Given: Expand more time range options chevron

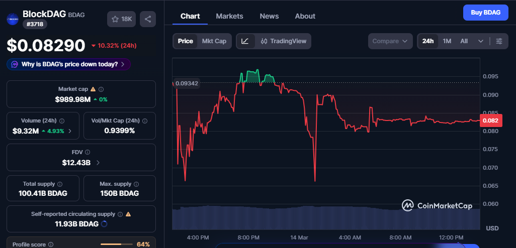Looking at the screenshot, I should coord(480,41).
